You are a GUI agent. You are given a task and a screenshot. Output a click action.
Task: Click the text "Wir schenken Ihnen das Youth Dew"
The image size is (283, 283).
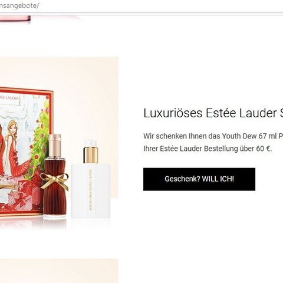[200, 136]
